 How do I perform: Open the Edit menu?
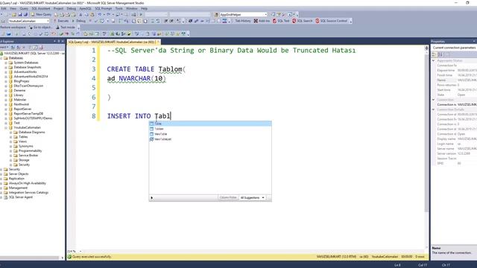(4, 8)
